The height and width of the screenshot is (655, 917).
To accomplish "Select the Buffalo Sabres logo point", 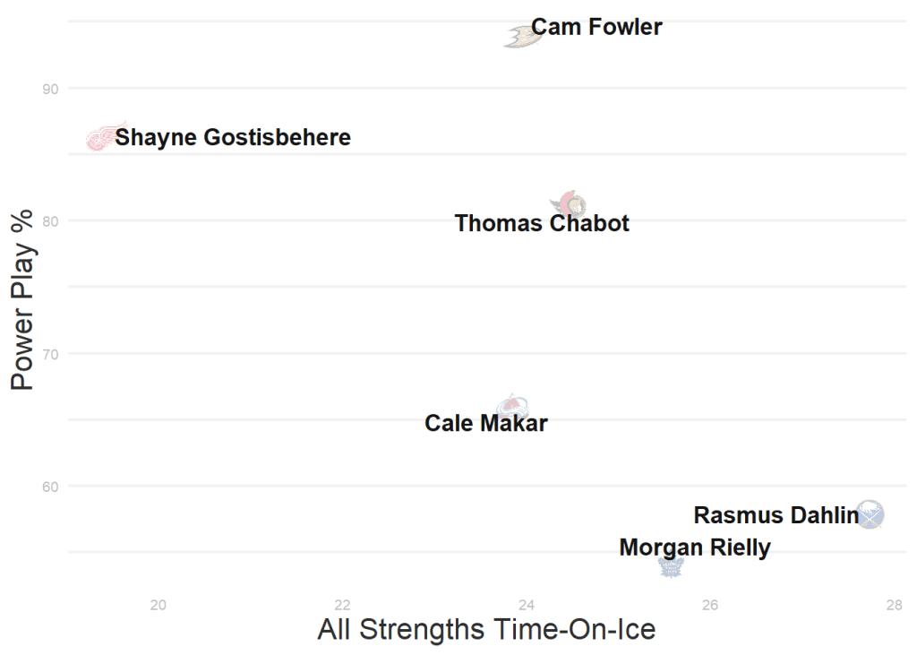I will coord(870,514).
